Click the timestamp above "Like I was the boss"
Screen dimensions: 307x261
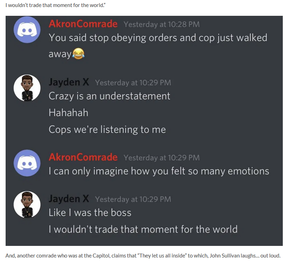point(133,200)
